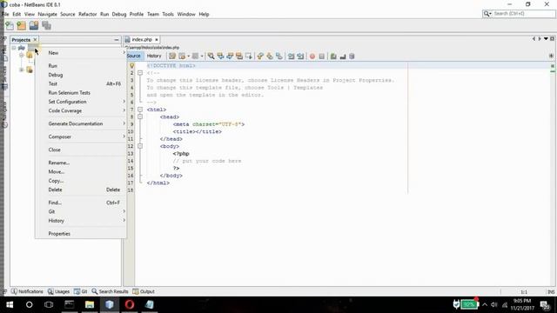The height and width of the screenshot is (313, 557).
Task: Click the Last Edit icon beside History
Action: [x=172, y=56]
